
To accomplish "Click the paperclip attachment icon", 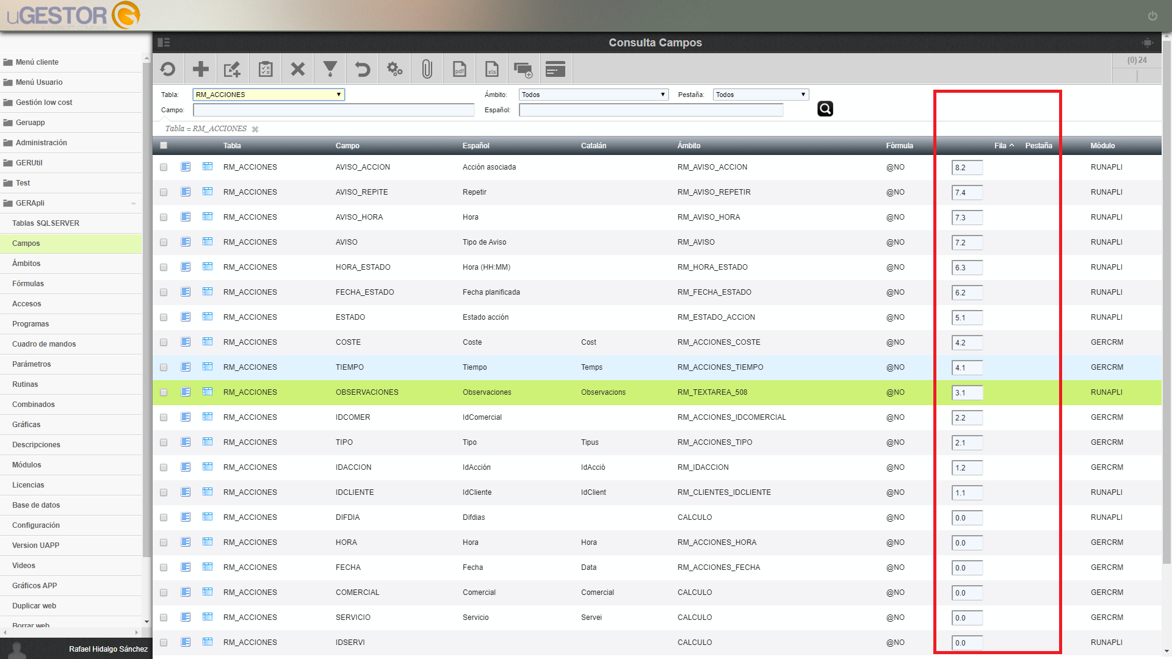I will coord(427,70).
